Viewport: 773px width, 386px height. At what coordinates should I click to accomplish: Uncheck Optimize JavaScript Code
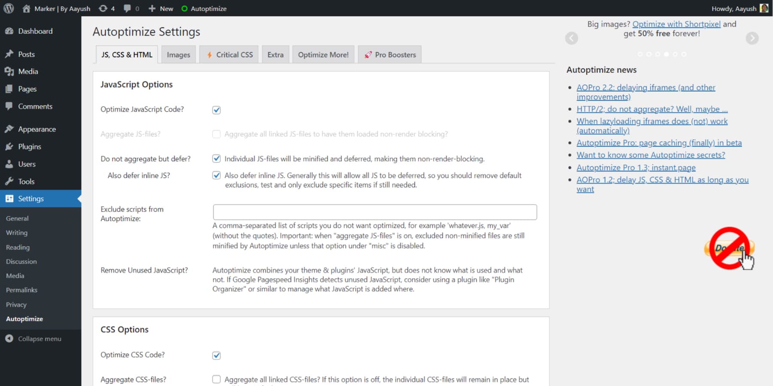[x=216, y=110]
